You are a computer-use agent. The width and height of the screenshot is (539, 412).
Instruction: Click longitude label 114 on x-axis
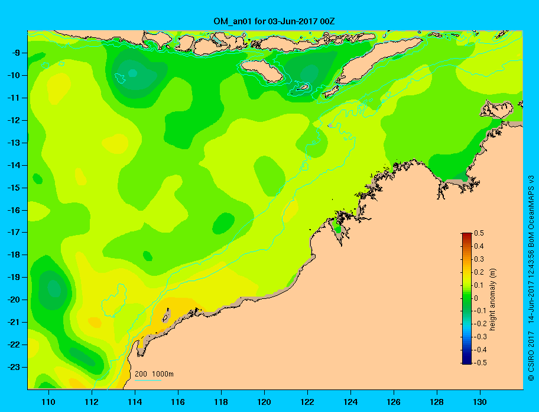(135, 402)
